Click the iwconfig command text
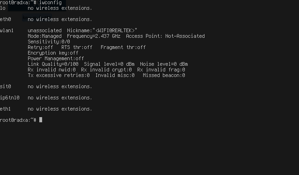The image size is (299, 175). tap(51, 3)
